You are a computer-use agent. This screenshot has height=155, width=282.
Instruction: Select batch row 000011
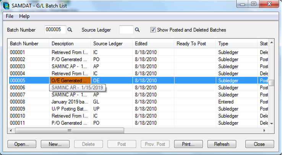(x=138, y=123)
